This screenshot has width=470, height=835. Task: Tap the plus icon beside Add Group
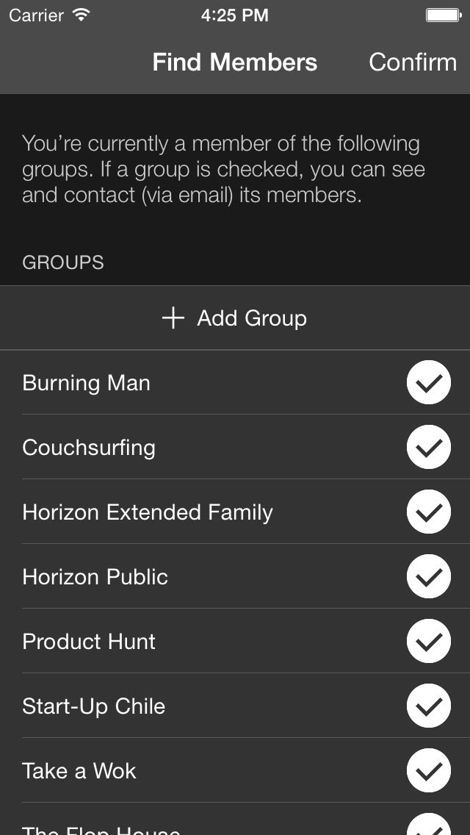point(173,318)
